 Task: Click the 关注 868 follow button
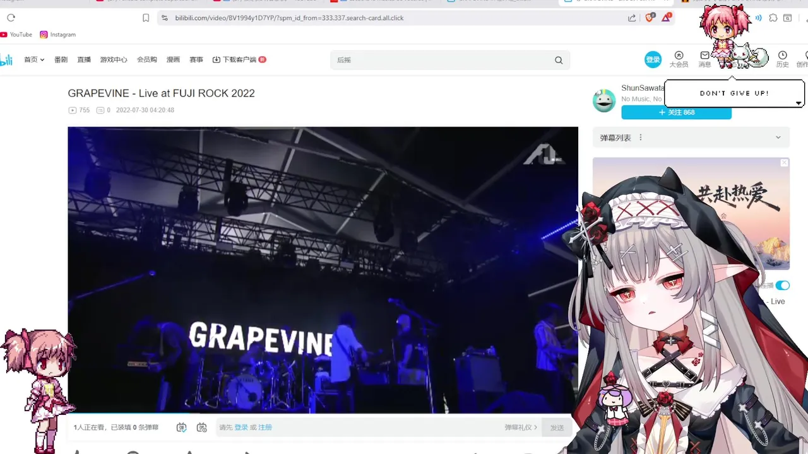[676, 112]
